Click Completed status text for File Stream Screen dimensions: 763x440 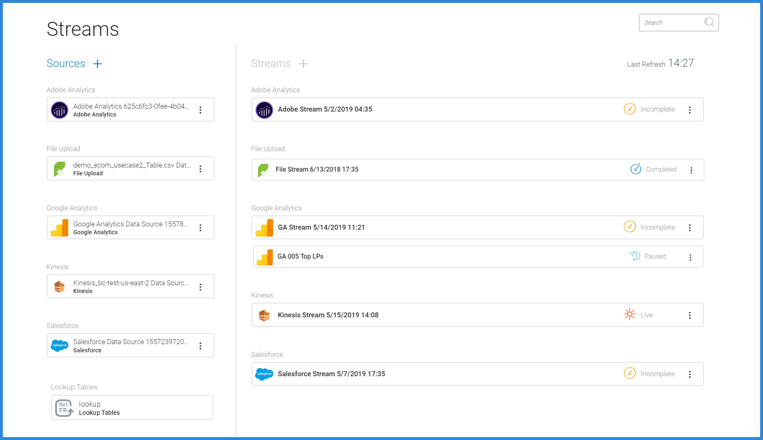click(x=661, y=169)
